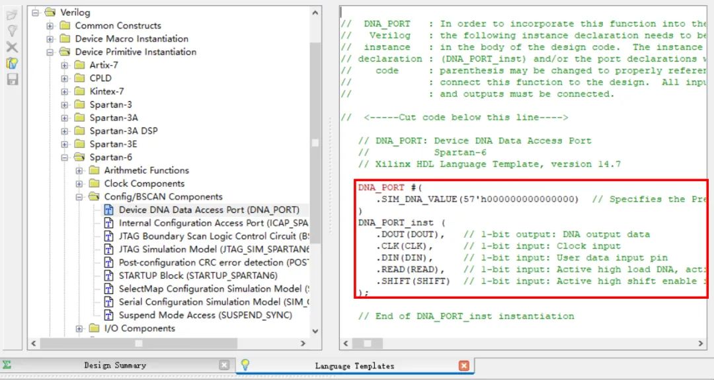This screenshot has height=380, width=714.
Task: Click the Kintex-7 folder icon
Action: click(80, 91)
